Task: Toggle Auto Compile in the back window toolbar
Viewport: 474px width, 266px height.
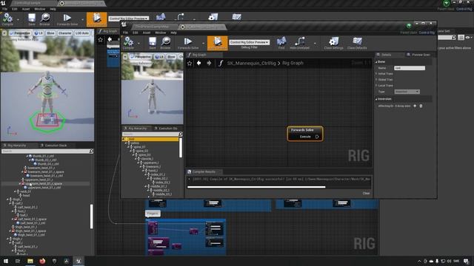Action: click(x=97, y=20)
